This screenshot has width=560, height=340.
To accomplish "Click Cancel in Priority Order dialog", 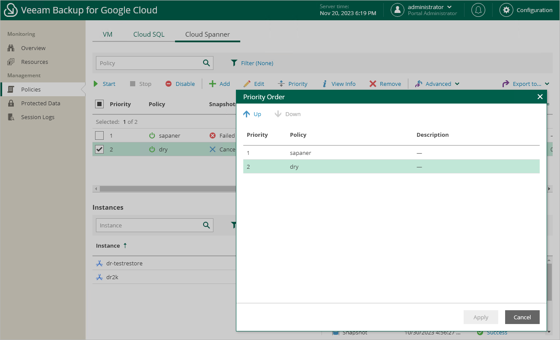I will 522,317.
